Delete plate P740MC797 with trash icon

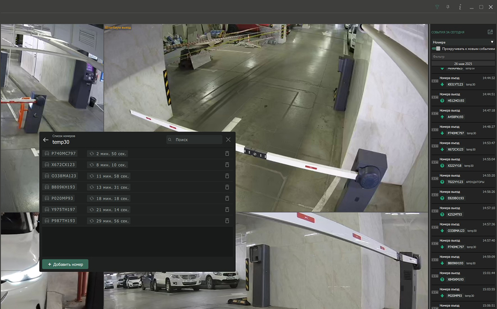coord(227,154)
